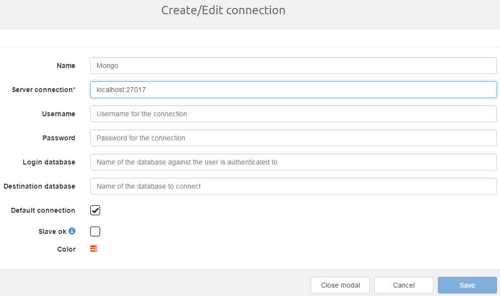Image resolution: width=500 pixels, height=296 pixels.
Task: Uncheck the Default connection checkbox
Action: pyautogui.click(x=95, y=210)
